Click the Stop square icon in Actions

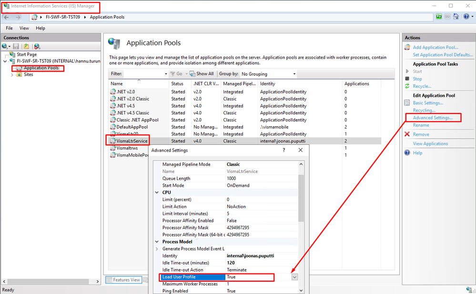coord(407,79)
